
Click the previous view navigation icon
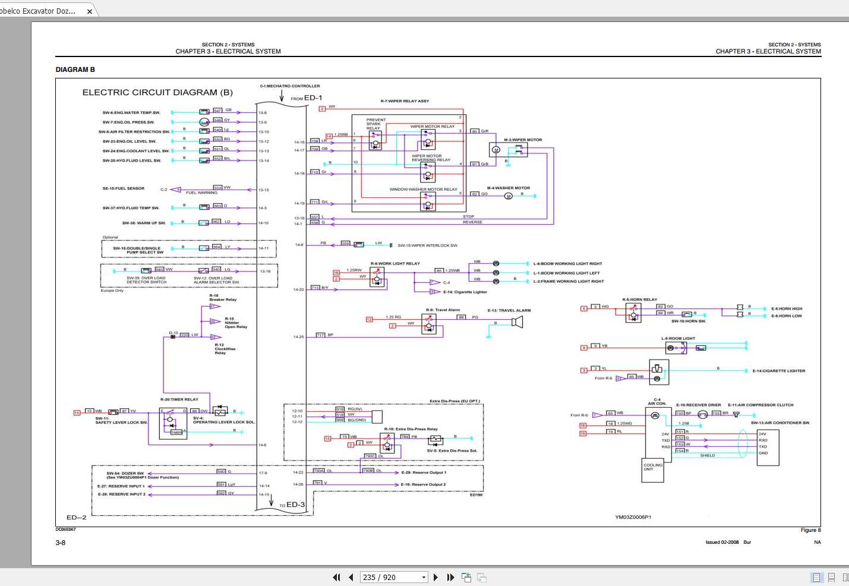466,577
